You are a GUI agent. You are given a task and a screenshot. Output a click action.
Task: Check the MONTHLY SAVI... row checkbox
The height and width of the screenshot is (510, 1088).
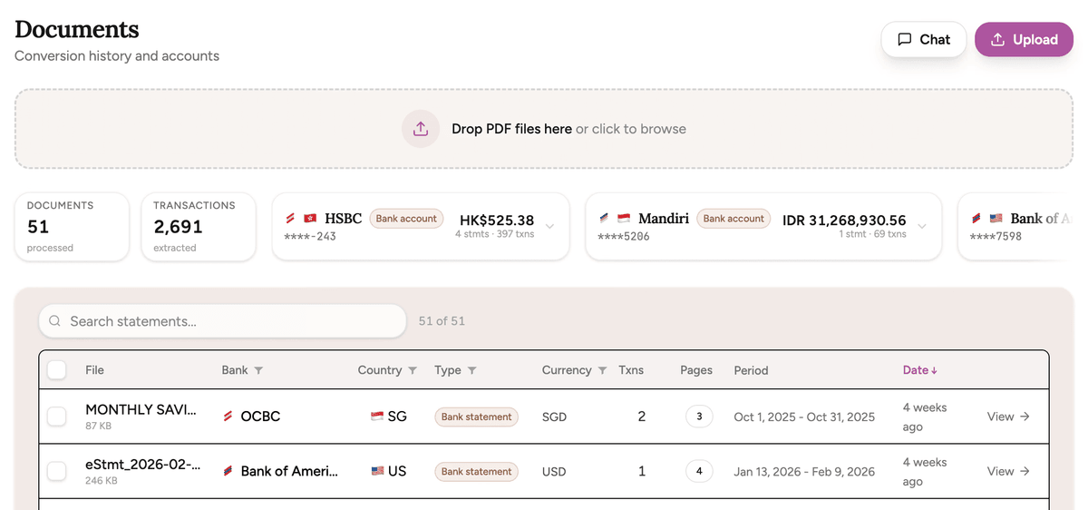pyautogui.click(x=56, y=417)
